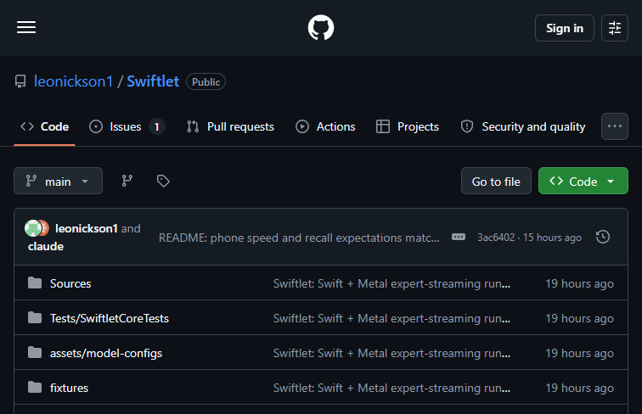The image size is (642, 414).
Task: Click the Sources row folder icon
Action: 35,283
